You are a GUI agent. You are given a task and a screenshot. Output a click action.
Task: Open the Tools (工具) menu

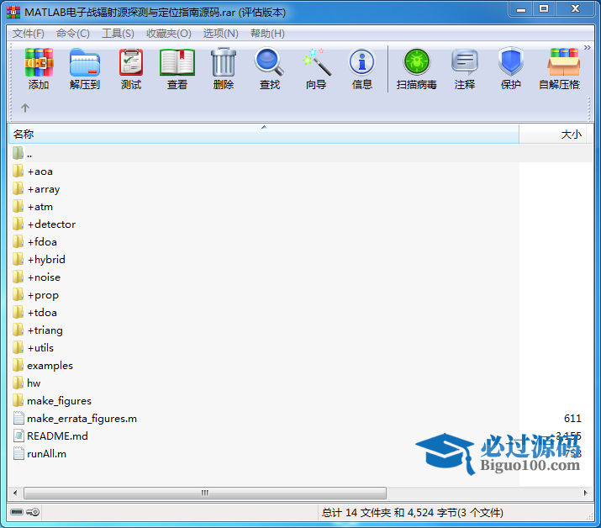(x=118, y=34)
